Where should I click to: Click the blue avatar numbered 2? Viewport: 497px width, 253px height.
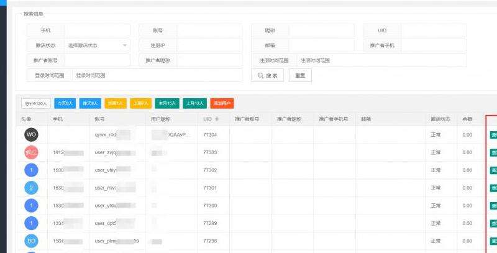tap(31, 188)
